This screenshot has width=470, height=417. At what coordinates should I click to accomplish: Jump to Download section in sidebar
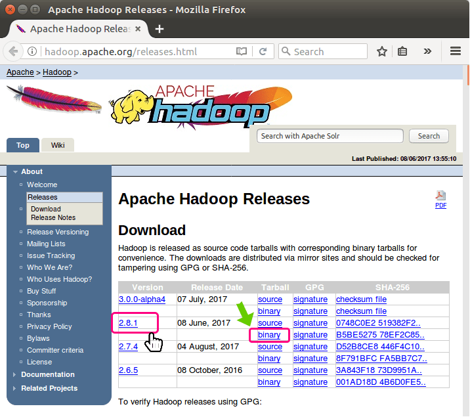click(x=46, y=209)
